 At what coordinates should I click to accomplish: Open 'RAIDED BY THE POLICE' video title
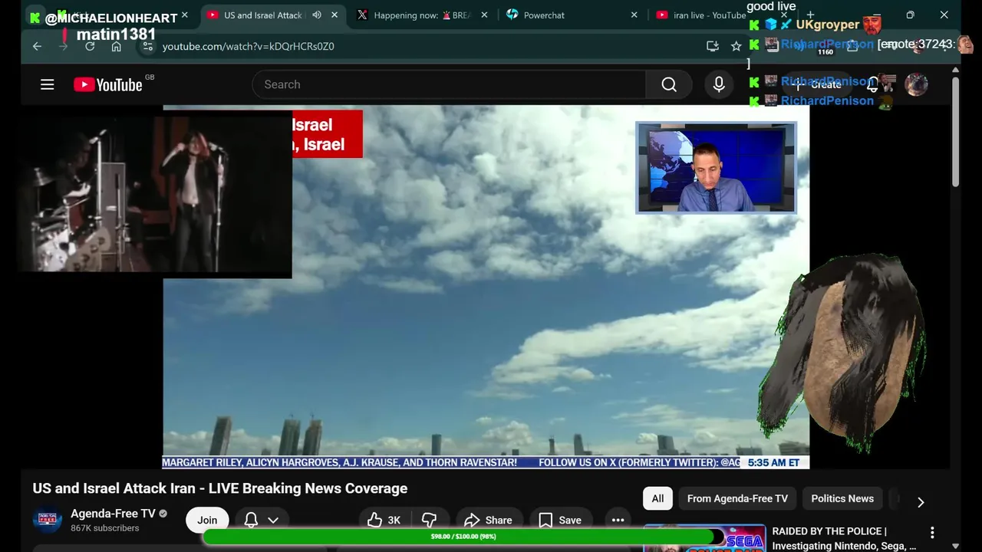844,538
